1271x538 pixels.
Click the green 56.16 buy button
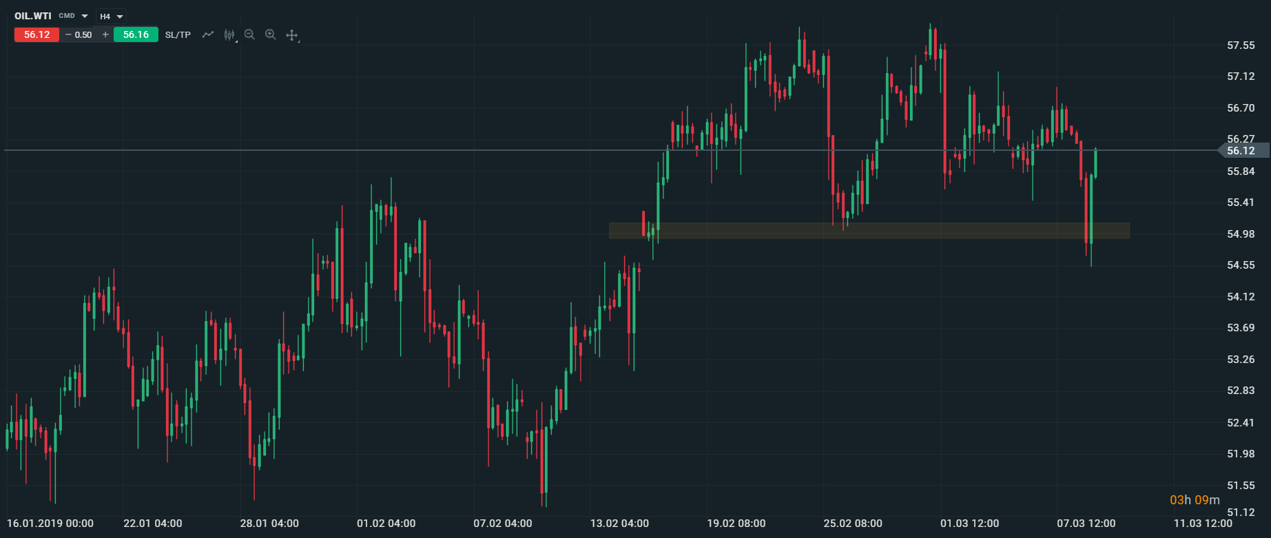[x=136, y=34]
